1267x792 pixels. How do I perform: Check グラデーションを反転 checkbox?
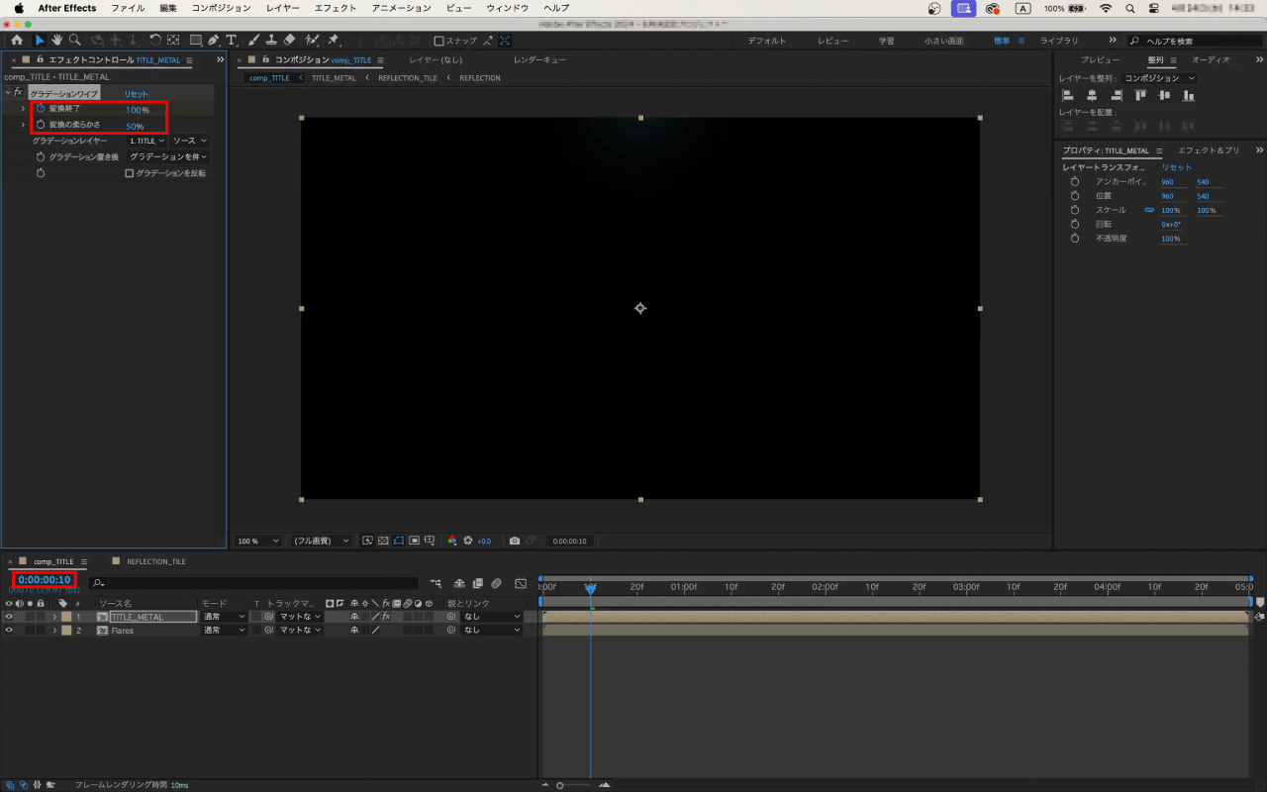(129, 173)
